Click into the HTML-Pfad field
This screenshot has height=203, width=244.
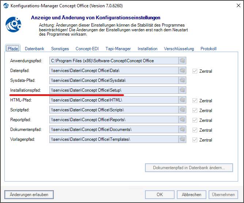(x=114, y=100)
